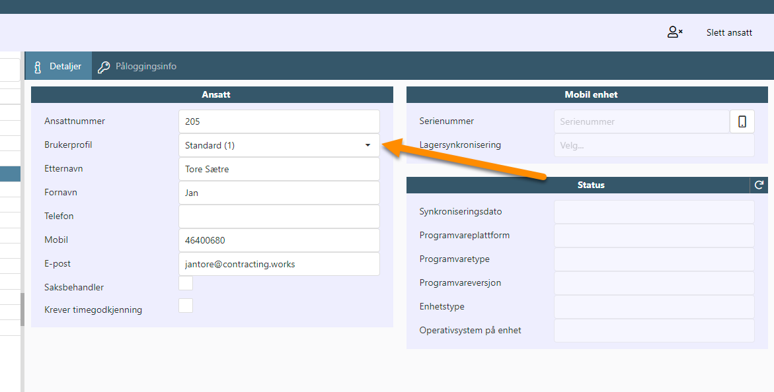
Task: Open the Brukerprofil dropdown arrow
Action: (368, 145)
